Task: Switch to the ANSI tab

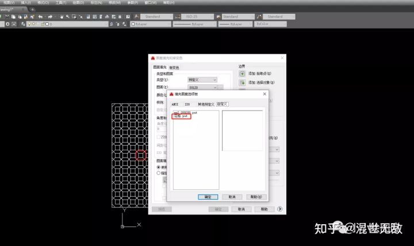Action: pos(175,104)
